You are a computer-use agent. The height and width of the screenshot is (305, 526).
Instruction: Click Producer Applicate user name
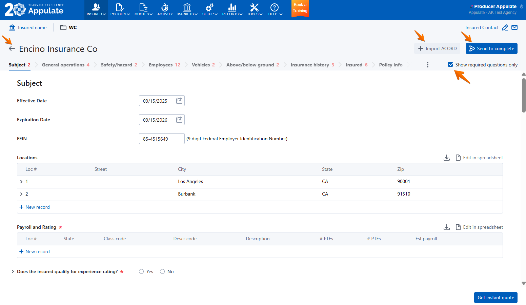495,6
